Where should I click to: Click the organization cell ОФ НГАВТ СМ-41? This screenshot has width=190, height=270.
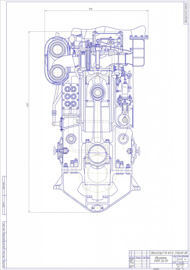(x=180, y=265)
